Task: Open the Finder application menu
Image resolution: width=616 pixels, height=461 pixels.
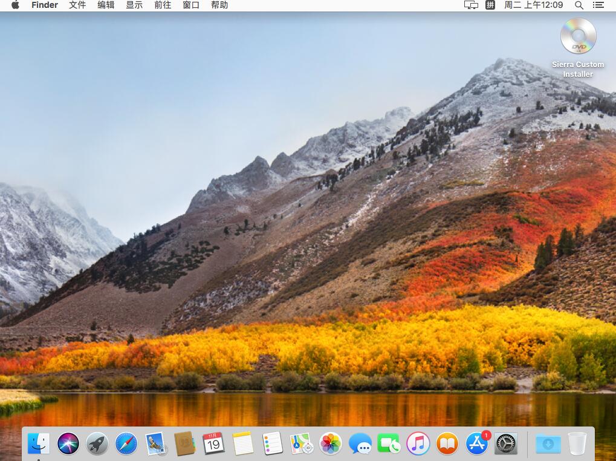Action: 44,5
